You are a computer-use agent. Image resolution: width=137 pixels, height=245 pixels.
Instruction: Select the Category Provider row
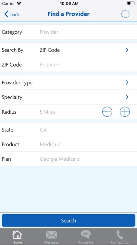pyautogui.click(x=68, y=32)
